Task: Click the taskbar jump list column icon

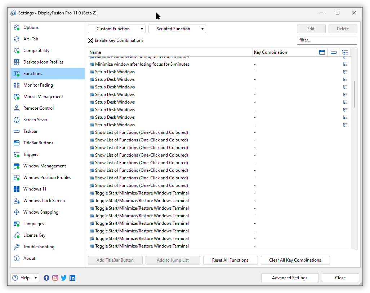Action: tap(334, 52)
